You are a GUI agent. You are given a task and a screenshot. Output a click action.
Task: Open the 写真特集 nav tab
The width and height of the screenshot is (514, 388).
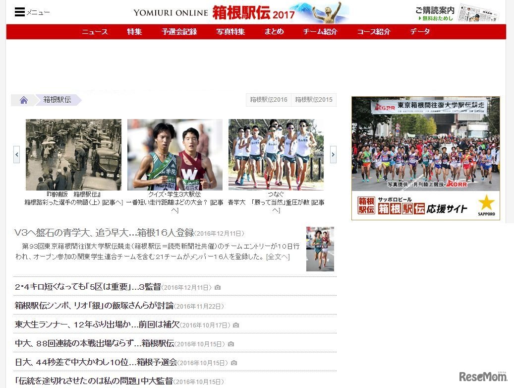[x=230, y=32]
